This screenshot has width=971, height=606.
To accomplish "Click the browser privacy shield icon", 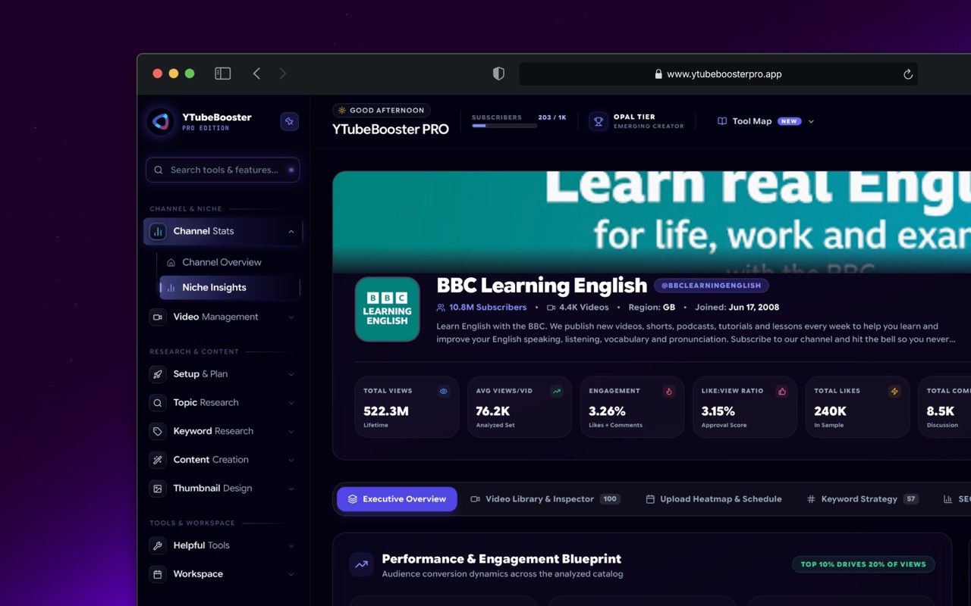I will 498,73.
